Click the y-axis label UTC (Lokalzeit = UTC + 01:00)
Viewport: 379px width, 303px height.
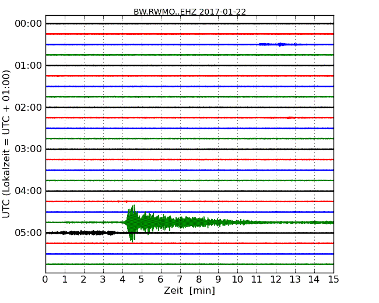click(x=6, y=144)
